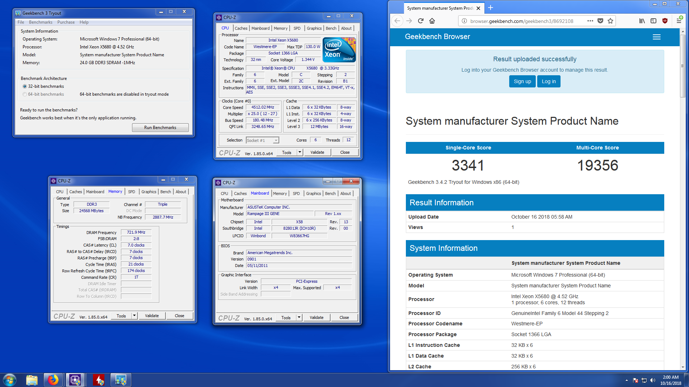The width and height of the screenshot is (689, 387).
Task: Click Windows Start orb
Action: click(10, 380)
